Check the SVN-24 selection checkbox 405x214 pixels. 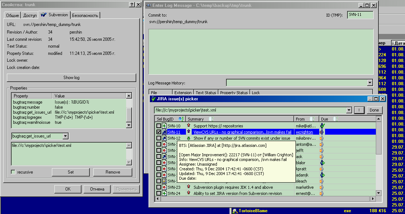(159, 193)
